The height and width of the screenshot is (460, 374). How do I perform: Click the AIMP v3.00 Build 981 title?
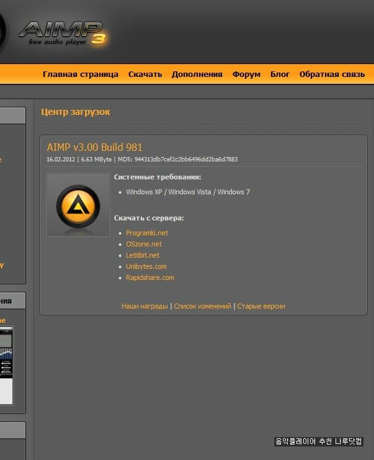click(94, 147)
